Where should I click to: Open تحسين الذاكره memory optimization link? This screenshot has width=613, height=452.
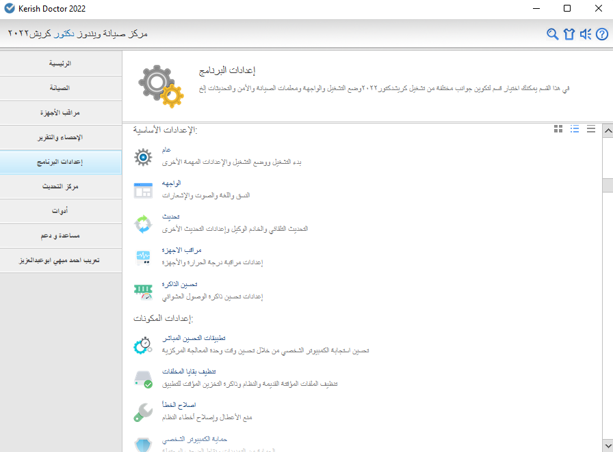click(x=180, y=284)
